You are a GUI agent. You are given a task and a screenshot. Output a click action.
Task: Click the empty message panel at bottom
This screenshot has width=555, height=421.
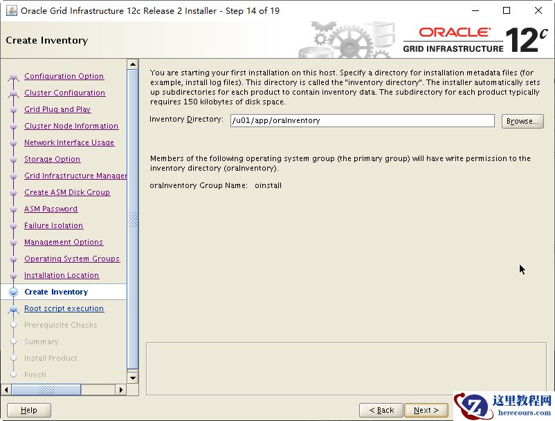point(346,368)
